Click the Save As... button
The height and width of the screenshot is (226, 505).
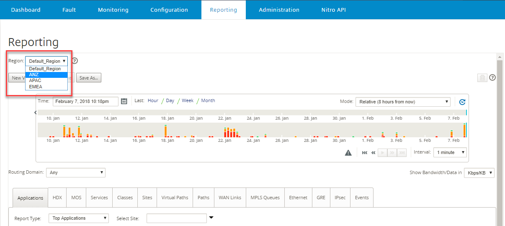89,78
